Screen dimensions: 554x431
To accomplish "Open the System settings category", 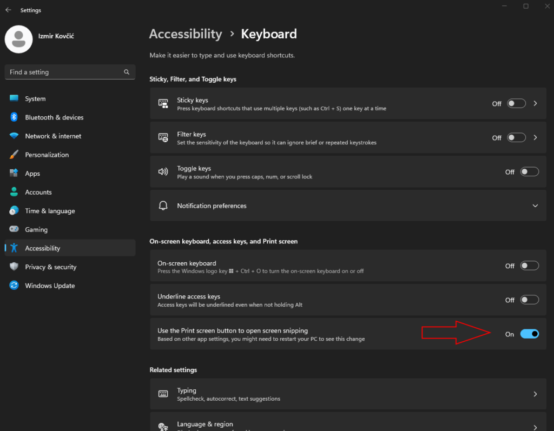I will coord(35,99).
